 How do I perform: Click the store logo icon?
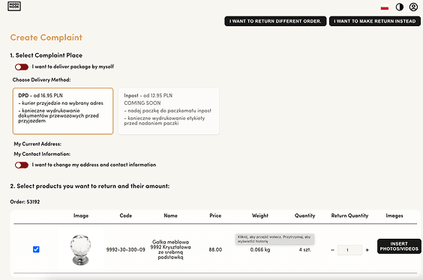[x=14, y=6]
